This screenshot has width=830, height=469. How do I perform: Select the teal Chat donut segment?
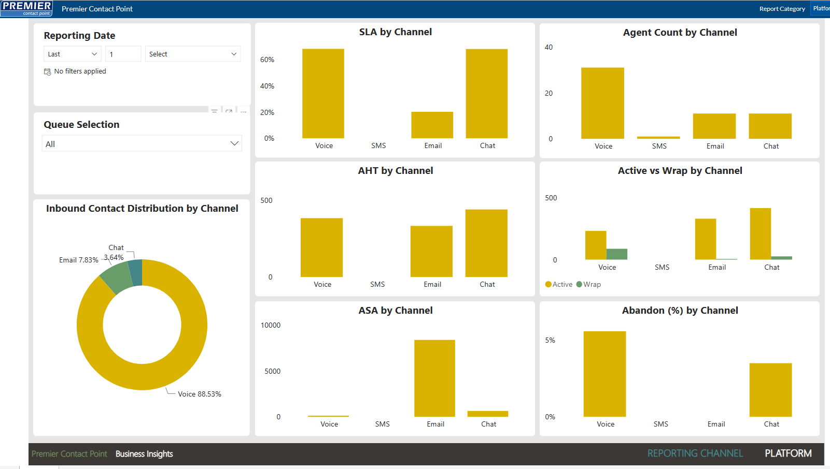click(x=136, y=272)
